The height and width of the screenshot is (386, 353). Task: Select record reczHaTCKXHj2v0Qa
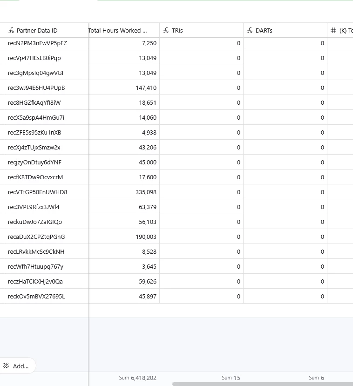(x=35, y=281)
